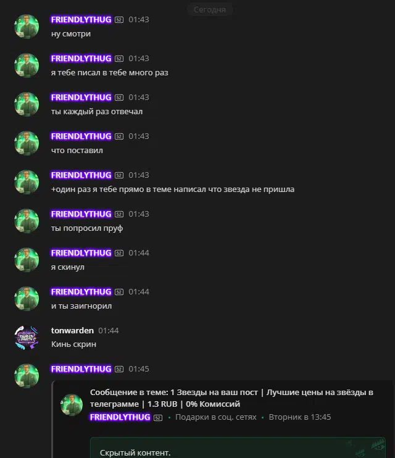Click FRIENDLYTHUG avatar beside 'ну смотри' message
The width and height of the screenshot is (395, 458).
[27, 27]
